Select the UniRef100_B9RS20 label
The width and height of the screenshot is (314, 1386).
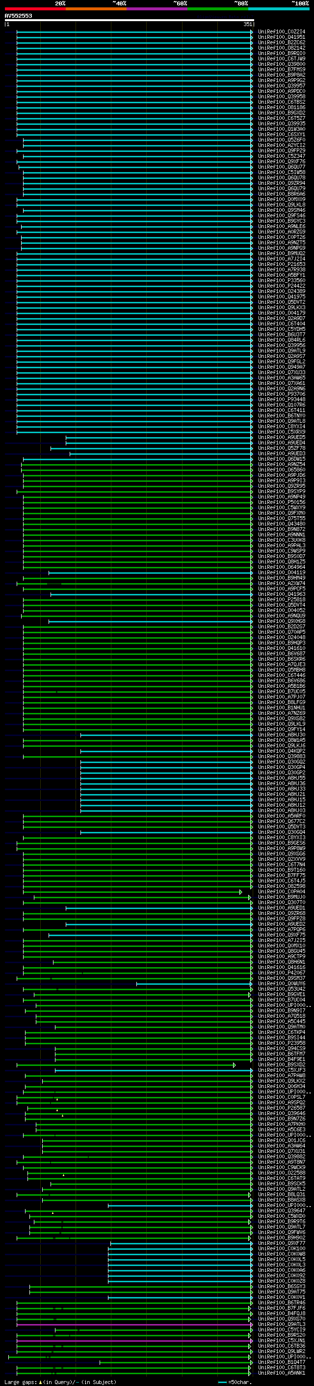pyautogui.click(x=281, y=1335)
